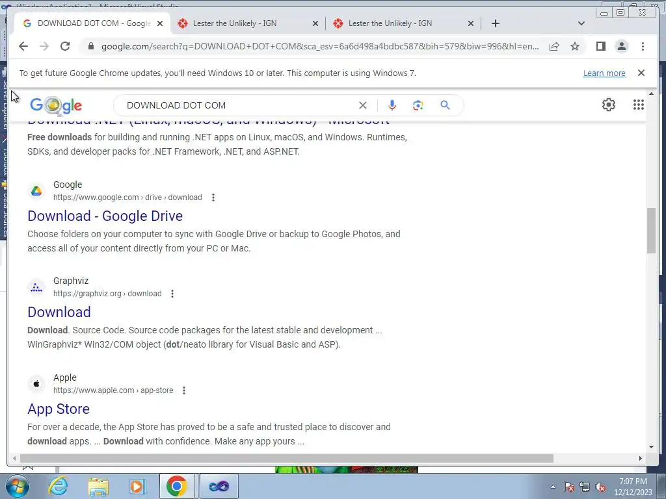Open Windows Media Player from taskbar
The height and width of the screenshot is (499, 666).
point(137,486)
